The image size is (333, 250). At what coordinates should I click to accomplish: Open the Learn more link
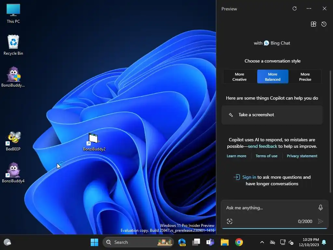(236, 156)
